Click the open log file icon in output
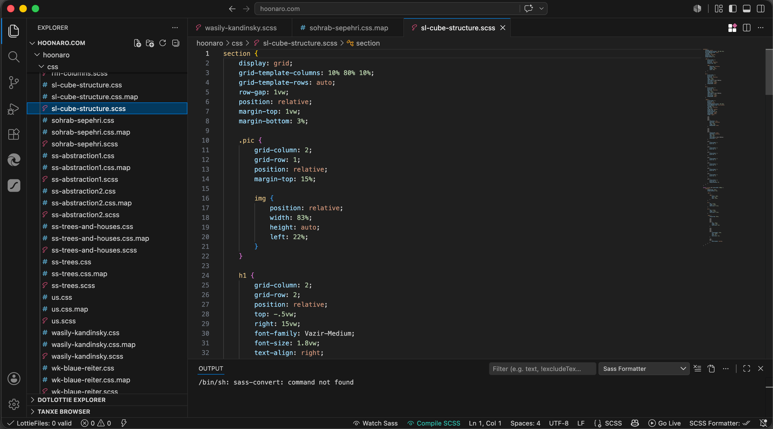The image size is (773, 429). 711,368
